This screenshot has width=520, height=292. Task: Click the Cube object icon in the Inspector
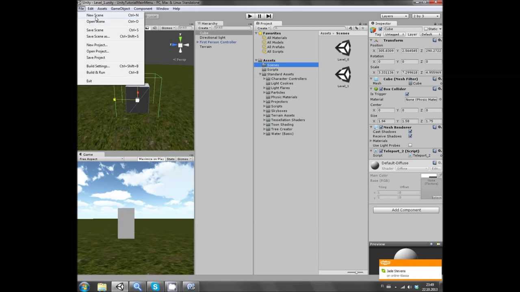tap(373, 29)
